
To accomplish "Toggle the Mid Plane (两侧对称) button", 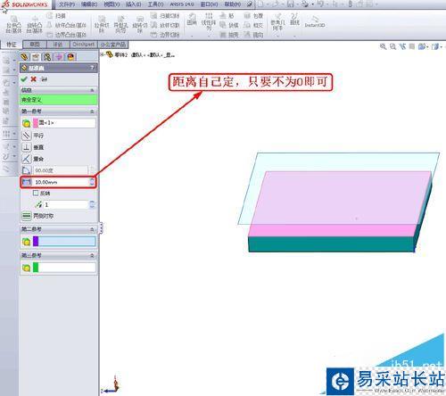I will (27, 216).
